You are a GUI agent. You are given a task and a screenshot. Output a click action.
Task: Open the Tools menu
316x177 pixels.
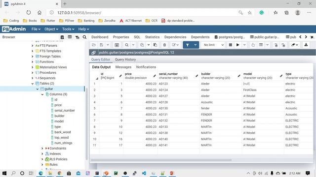point(68,29)
